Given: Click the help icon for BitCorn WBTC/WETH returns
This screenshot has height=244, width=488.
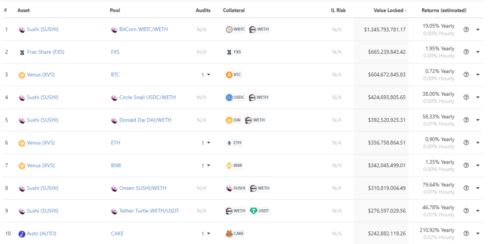Looking at the screenshot, I should tap(466, 30).
